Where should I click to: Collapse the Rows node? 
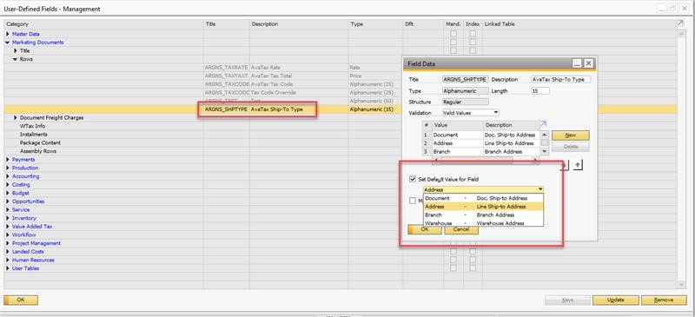click(16, 59)
